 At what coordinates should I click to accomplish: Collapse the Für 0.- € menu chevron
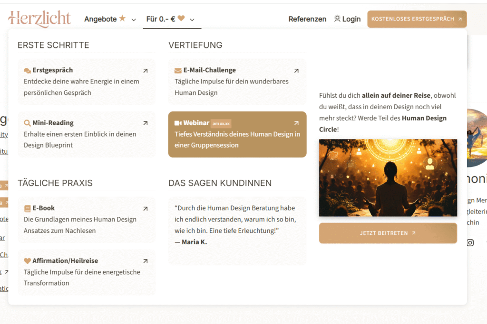click(x=192, y=20)
